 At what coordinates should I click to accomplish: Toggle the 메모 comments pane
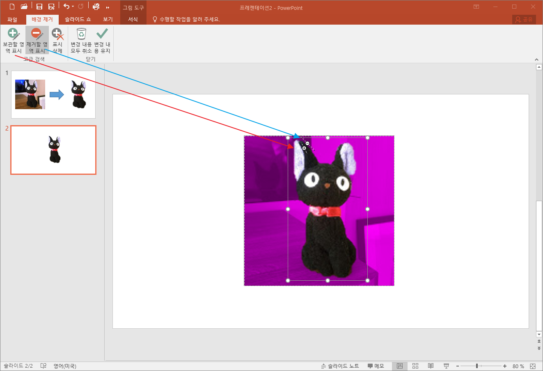[376, 366]
